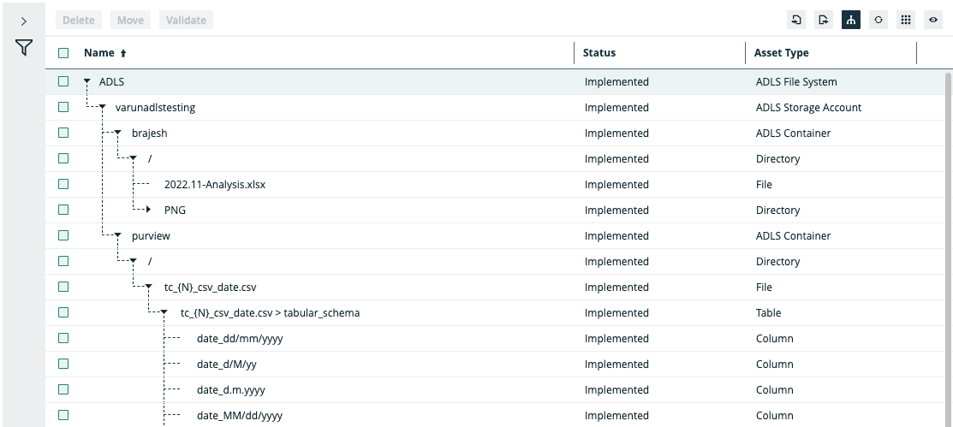Toggle the hierarchy tree view icon

pos(851,20)
